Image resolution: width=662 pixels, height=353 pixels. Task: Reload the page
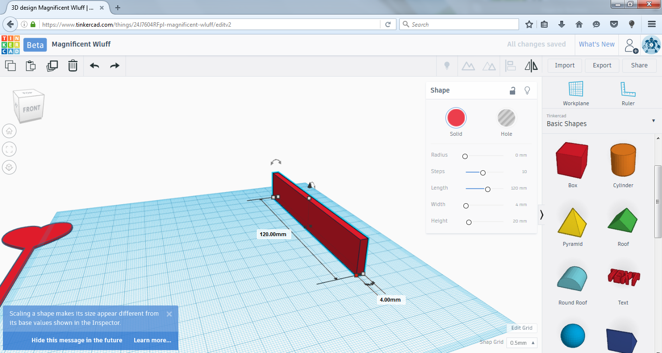pyautogui.click(x=388, y=24)
